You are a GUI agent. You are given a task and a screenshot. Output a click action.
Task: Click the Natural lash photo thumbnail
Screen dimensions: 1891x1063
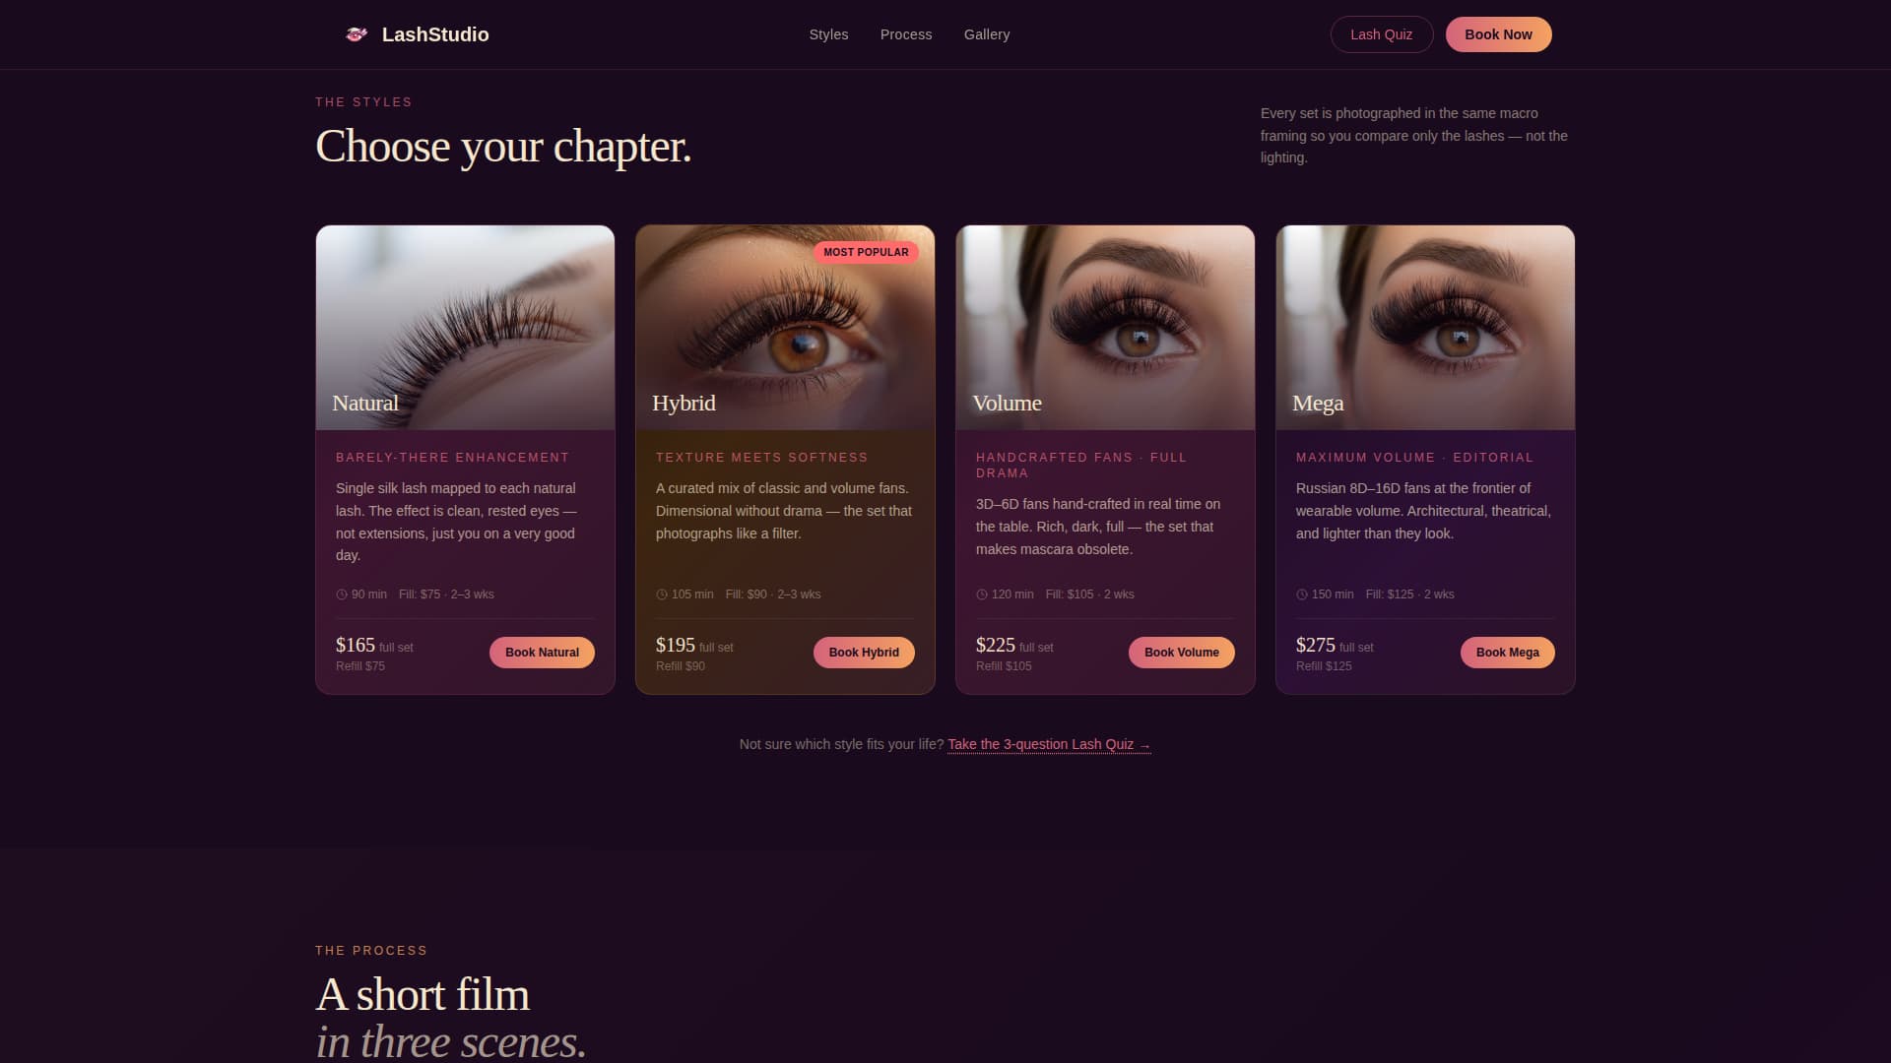[x=465, y=315]
